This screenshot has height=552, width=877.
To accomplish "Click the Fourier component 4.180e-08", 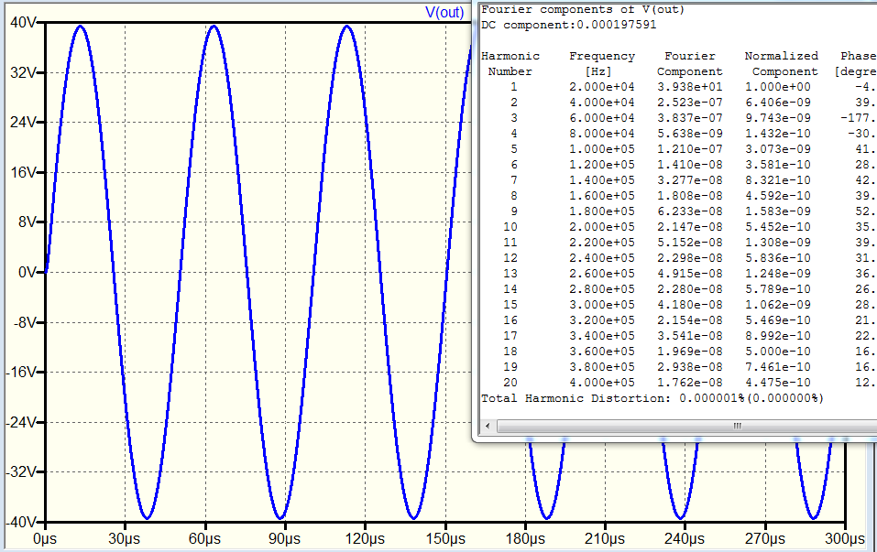I will click(690, 305).
